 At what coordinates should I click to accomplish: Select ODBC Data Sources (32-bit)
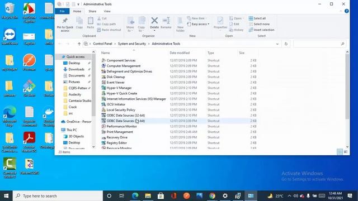[126, 116]
